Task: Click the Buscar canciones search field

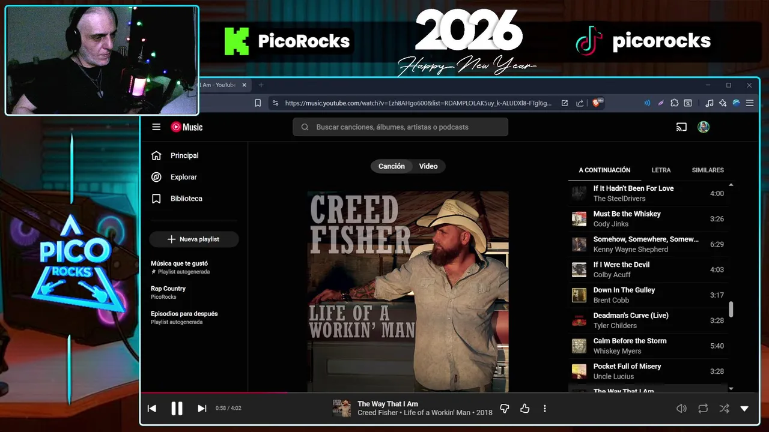Action: [x=401, y=127]
